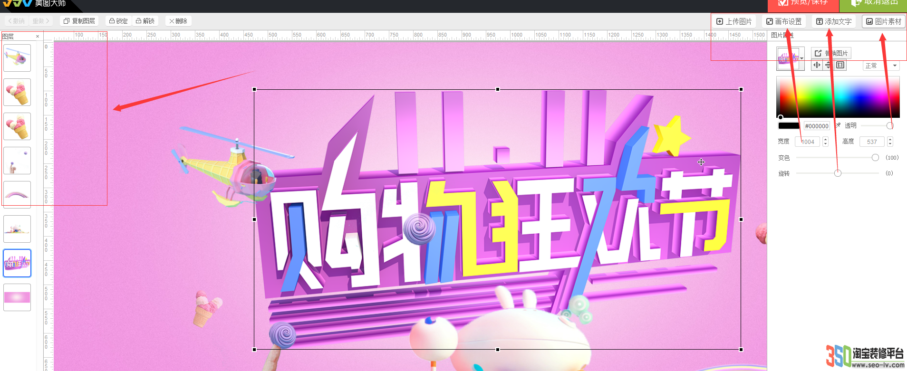Click the black current color swatch
This screenshot has height=371, width=907.
coord(789,126)
